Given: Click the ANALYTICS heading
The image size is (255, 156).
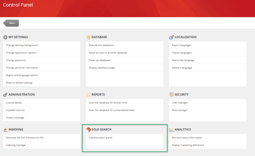Looking at the screenshot, I should 183,130.
